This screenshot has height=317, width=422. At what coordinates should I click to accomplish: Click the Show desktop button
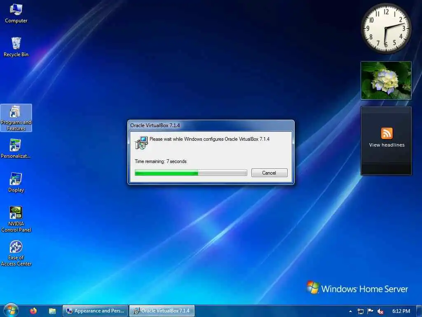tap(419, 311)
